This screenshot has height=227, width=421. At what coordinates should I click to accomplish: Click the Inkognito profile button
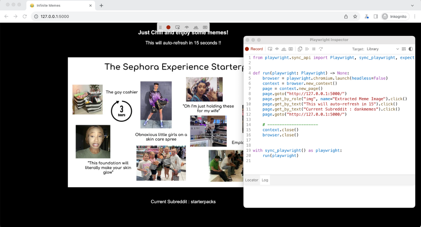(395, 16)
